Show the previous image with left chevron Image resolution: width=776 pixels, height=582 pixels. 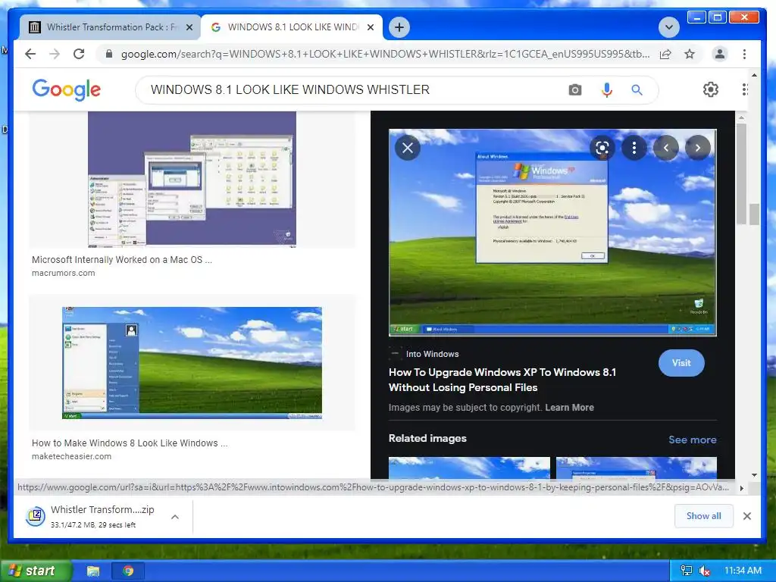(666, 148)
